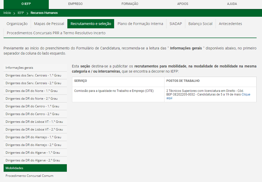Select the SIADAP tab
262x182 pixels.
tap(176, 24)
